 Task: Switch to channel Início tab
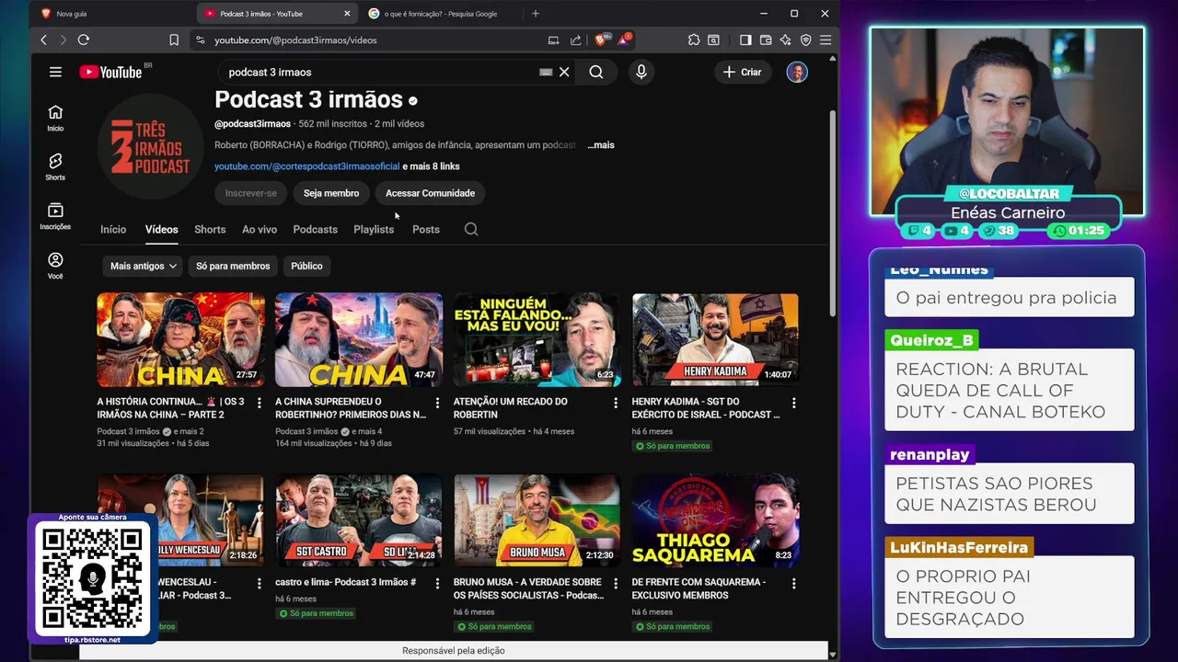coord(113,229)
